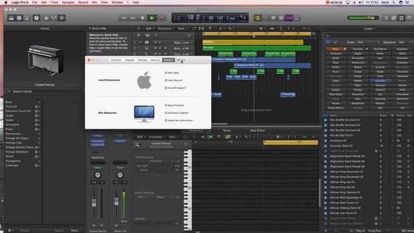The height and width of the screenshot is (233, 414).
Task: Select the Score editor tab
Action: (x=227, y=131)
